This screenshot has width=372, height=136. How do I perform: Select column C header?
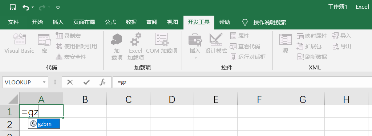pyautogui.click(x=129, y=99)
